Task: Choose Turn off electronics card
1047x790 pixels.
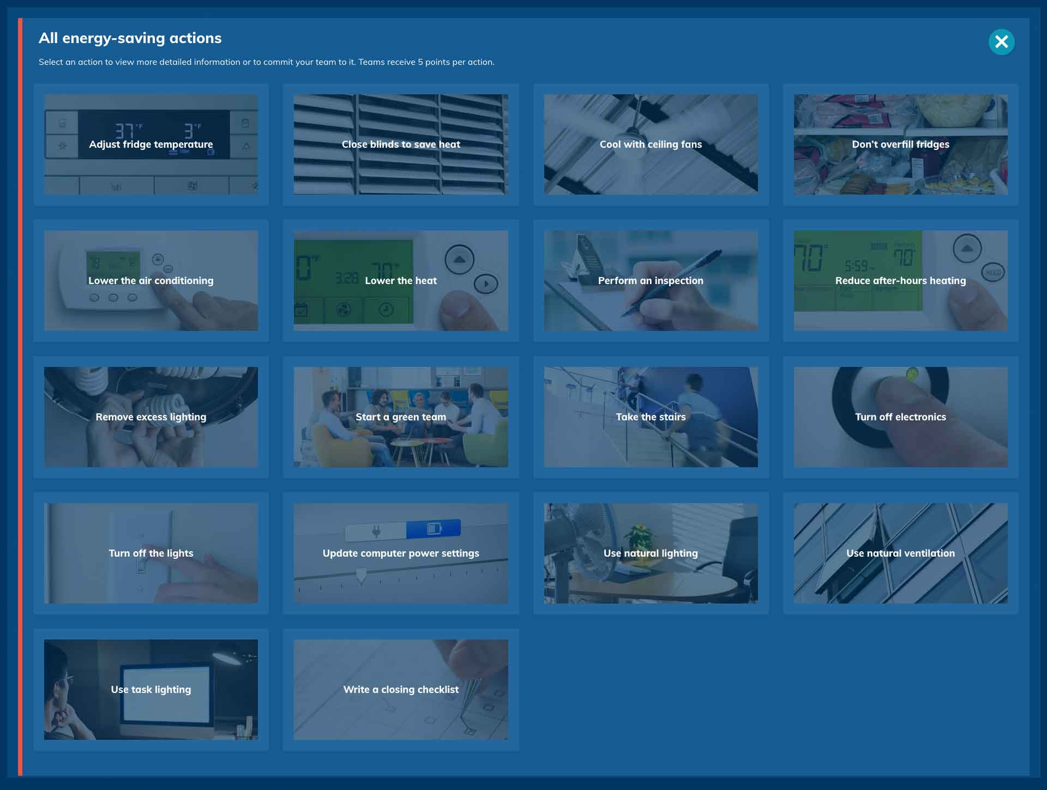Action: point(900,417)
